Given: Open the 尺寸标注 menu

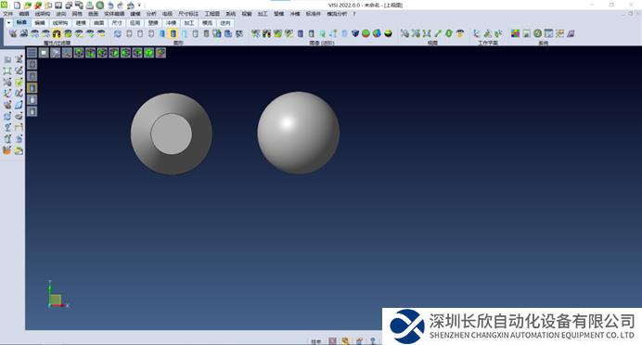Looking at the screenshot, I should pos(188,14).
